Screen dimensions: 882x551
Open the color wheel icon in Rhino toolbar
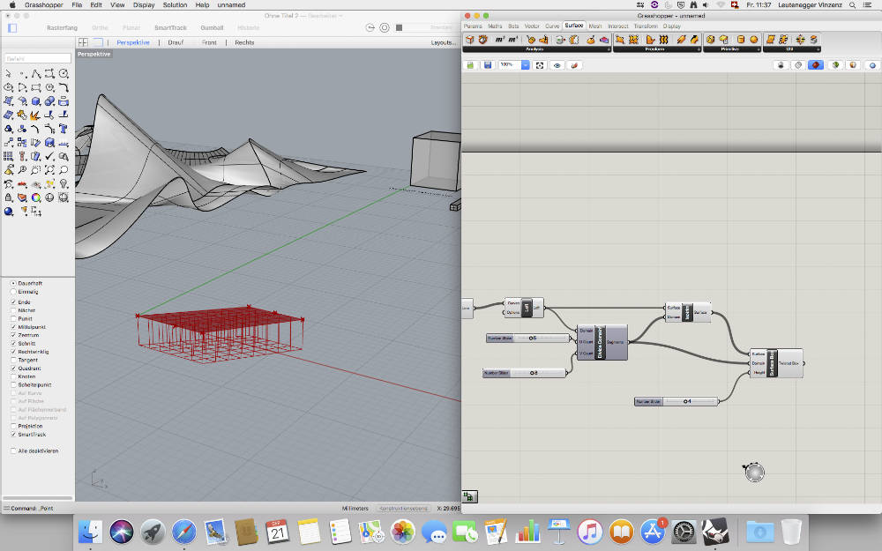[36, 197]
